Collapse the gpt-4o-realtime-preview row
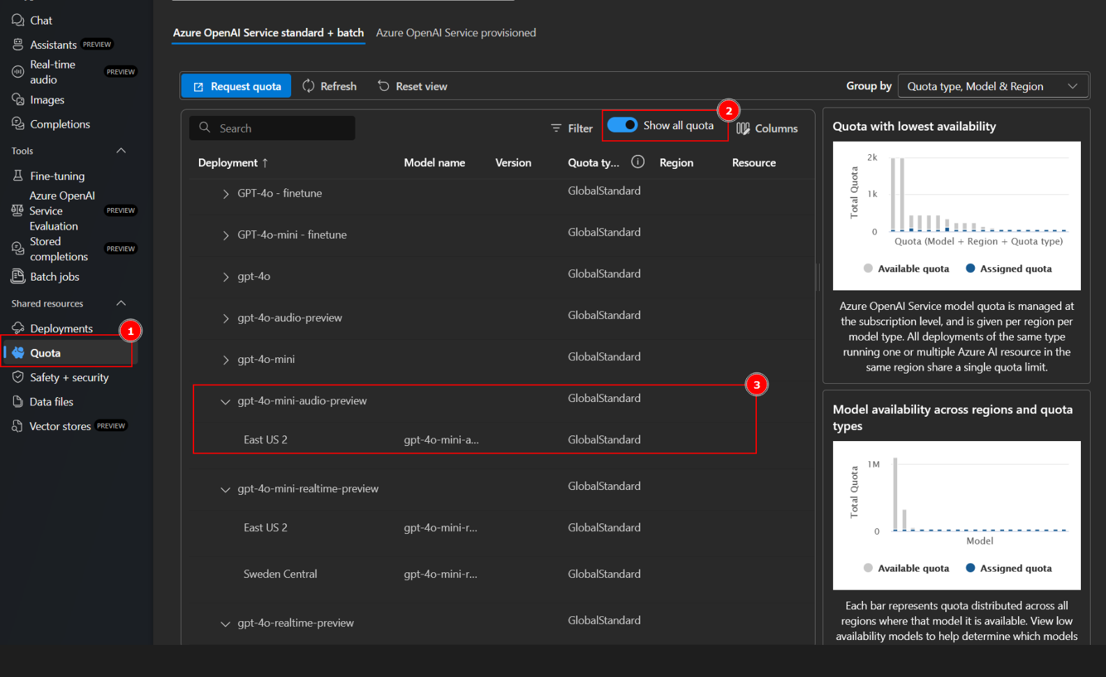This screenshot has height=677, width=1106. click(226, 623)
